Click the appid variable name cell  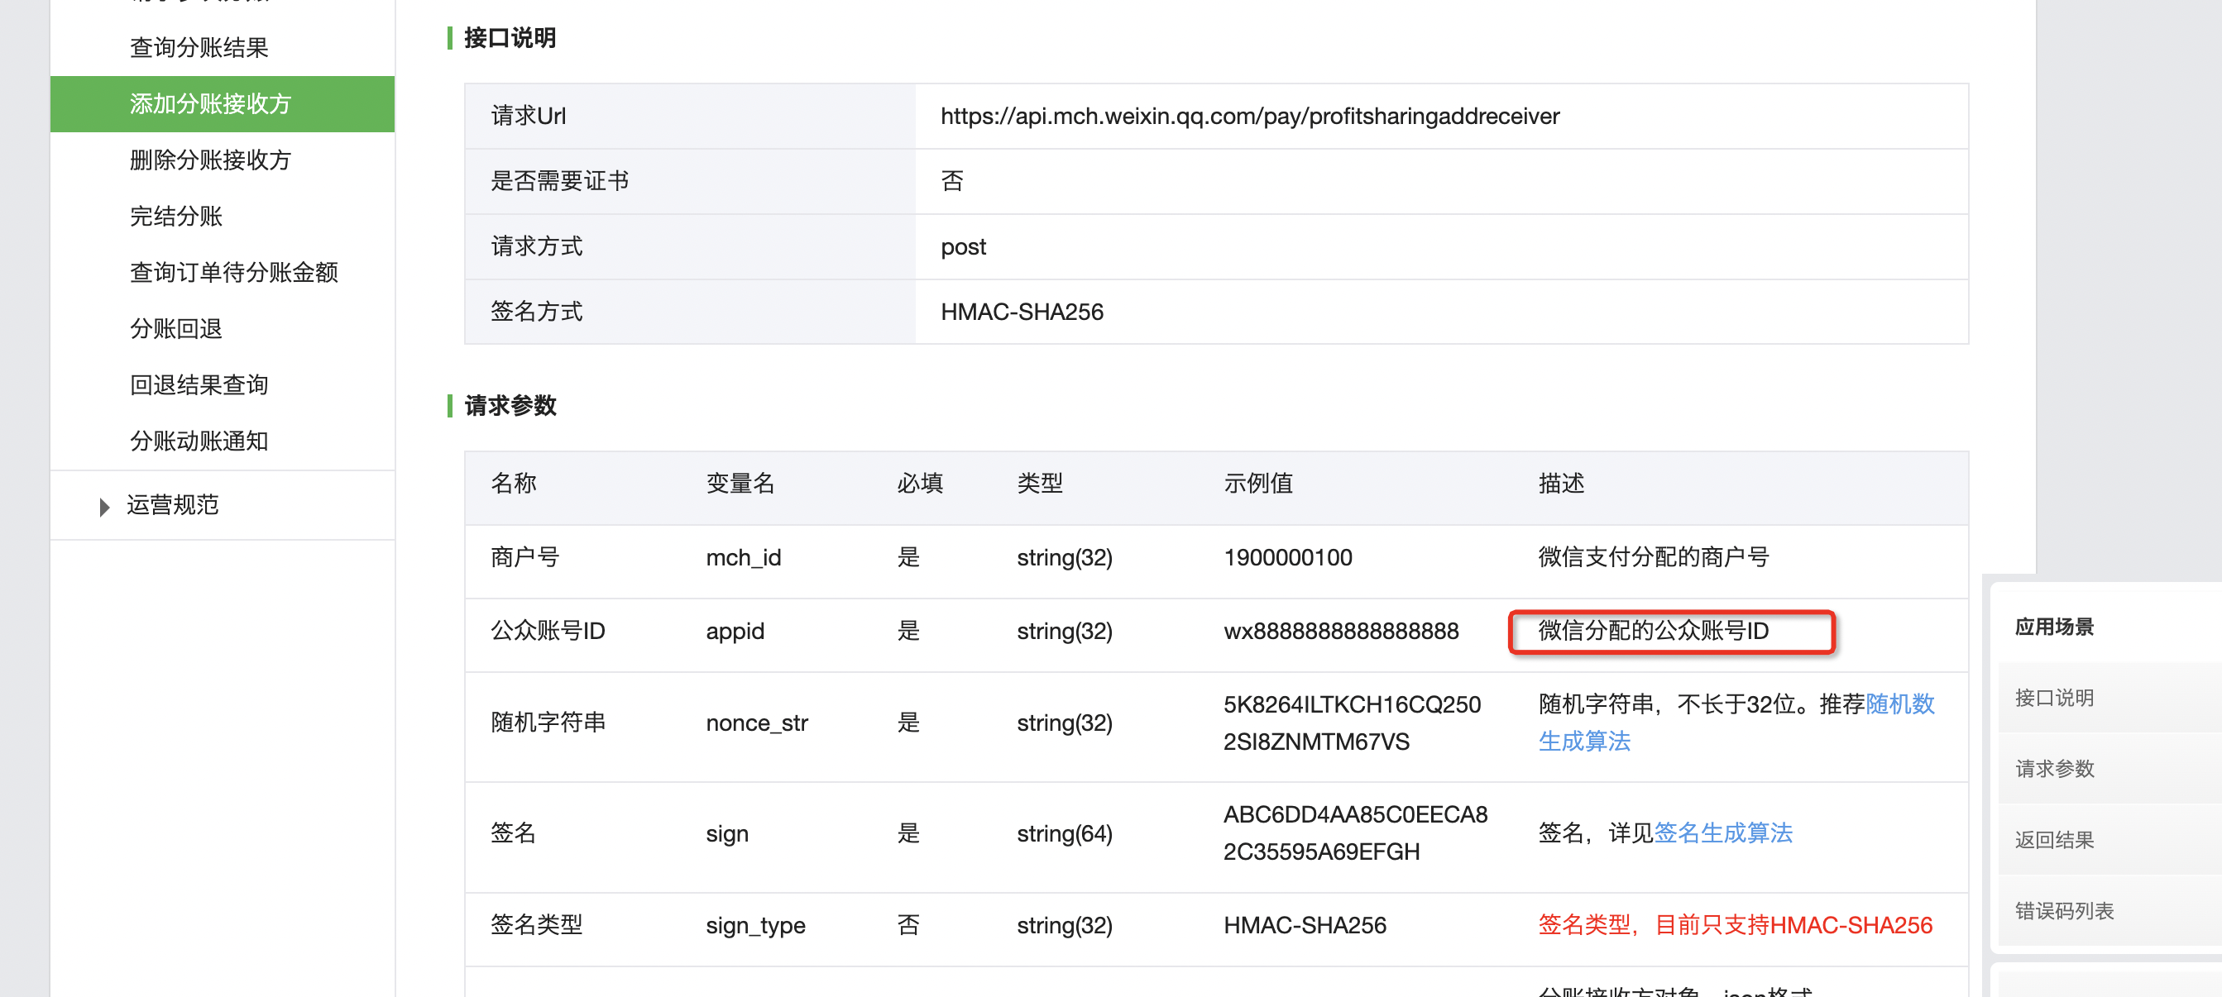(735, 632)
